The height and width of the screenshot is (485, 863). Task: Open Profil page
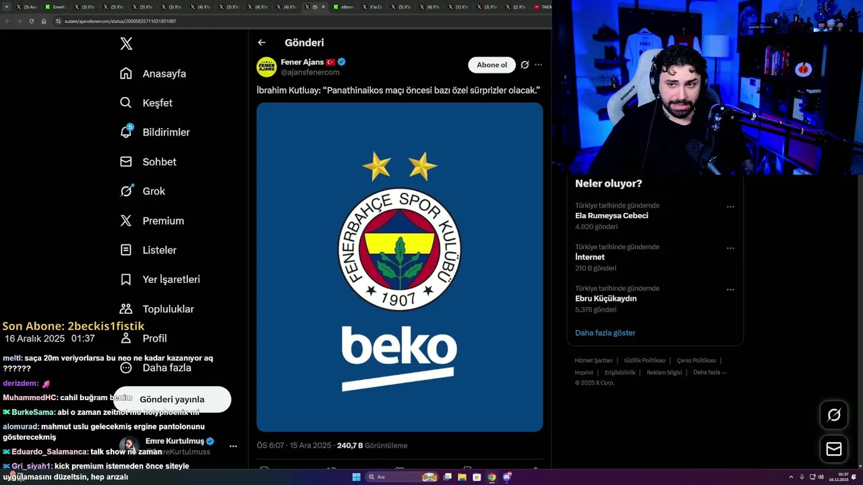coord(143,338)
